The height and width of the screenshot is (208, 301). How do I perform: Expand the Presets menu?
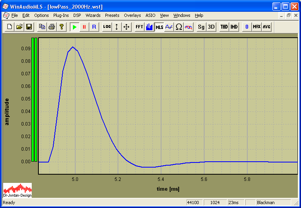[x=112, y=15]
